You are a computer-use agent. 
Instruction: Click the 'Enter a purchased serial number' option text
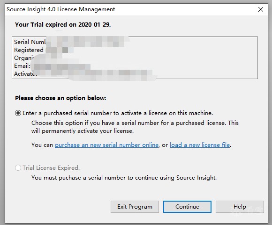click(118, 113)
